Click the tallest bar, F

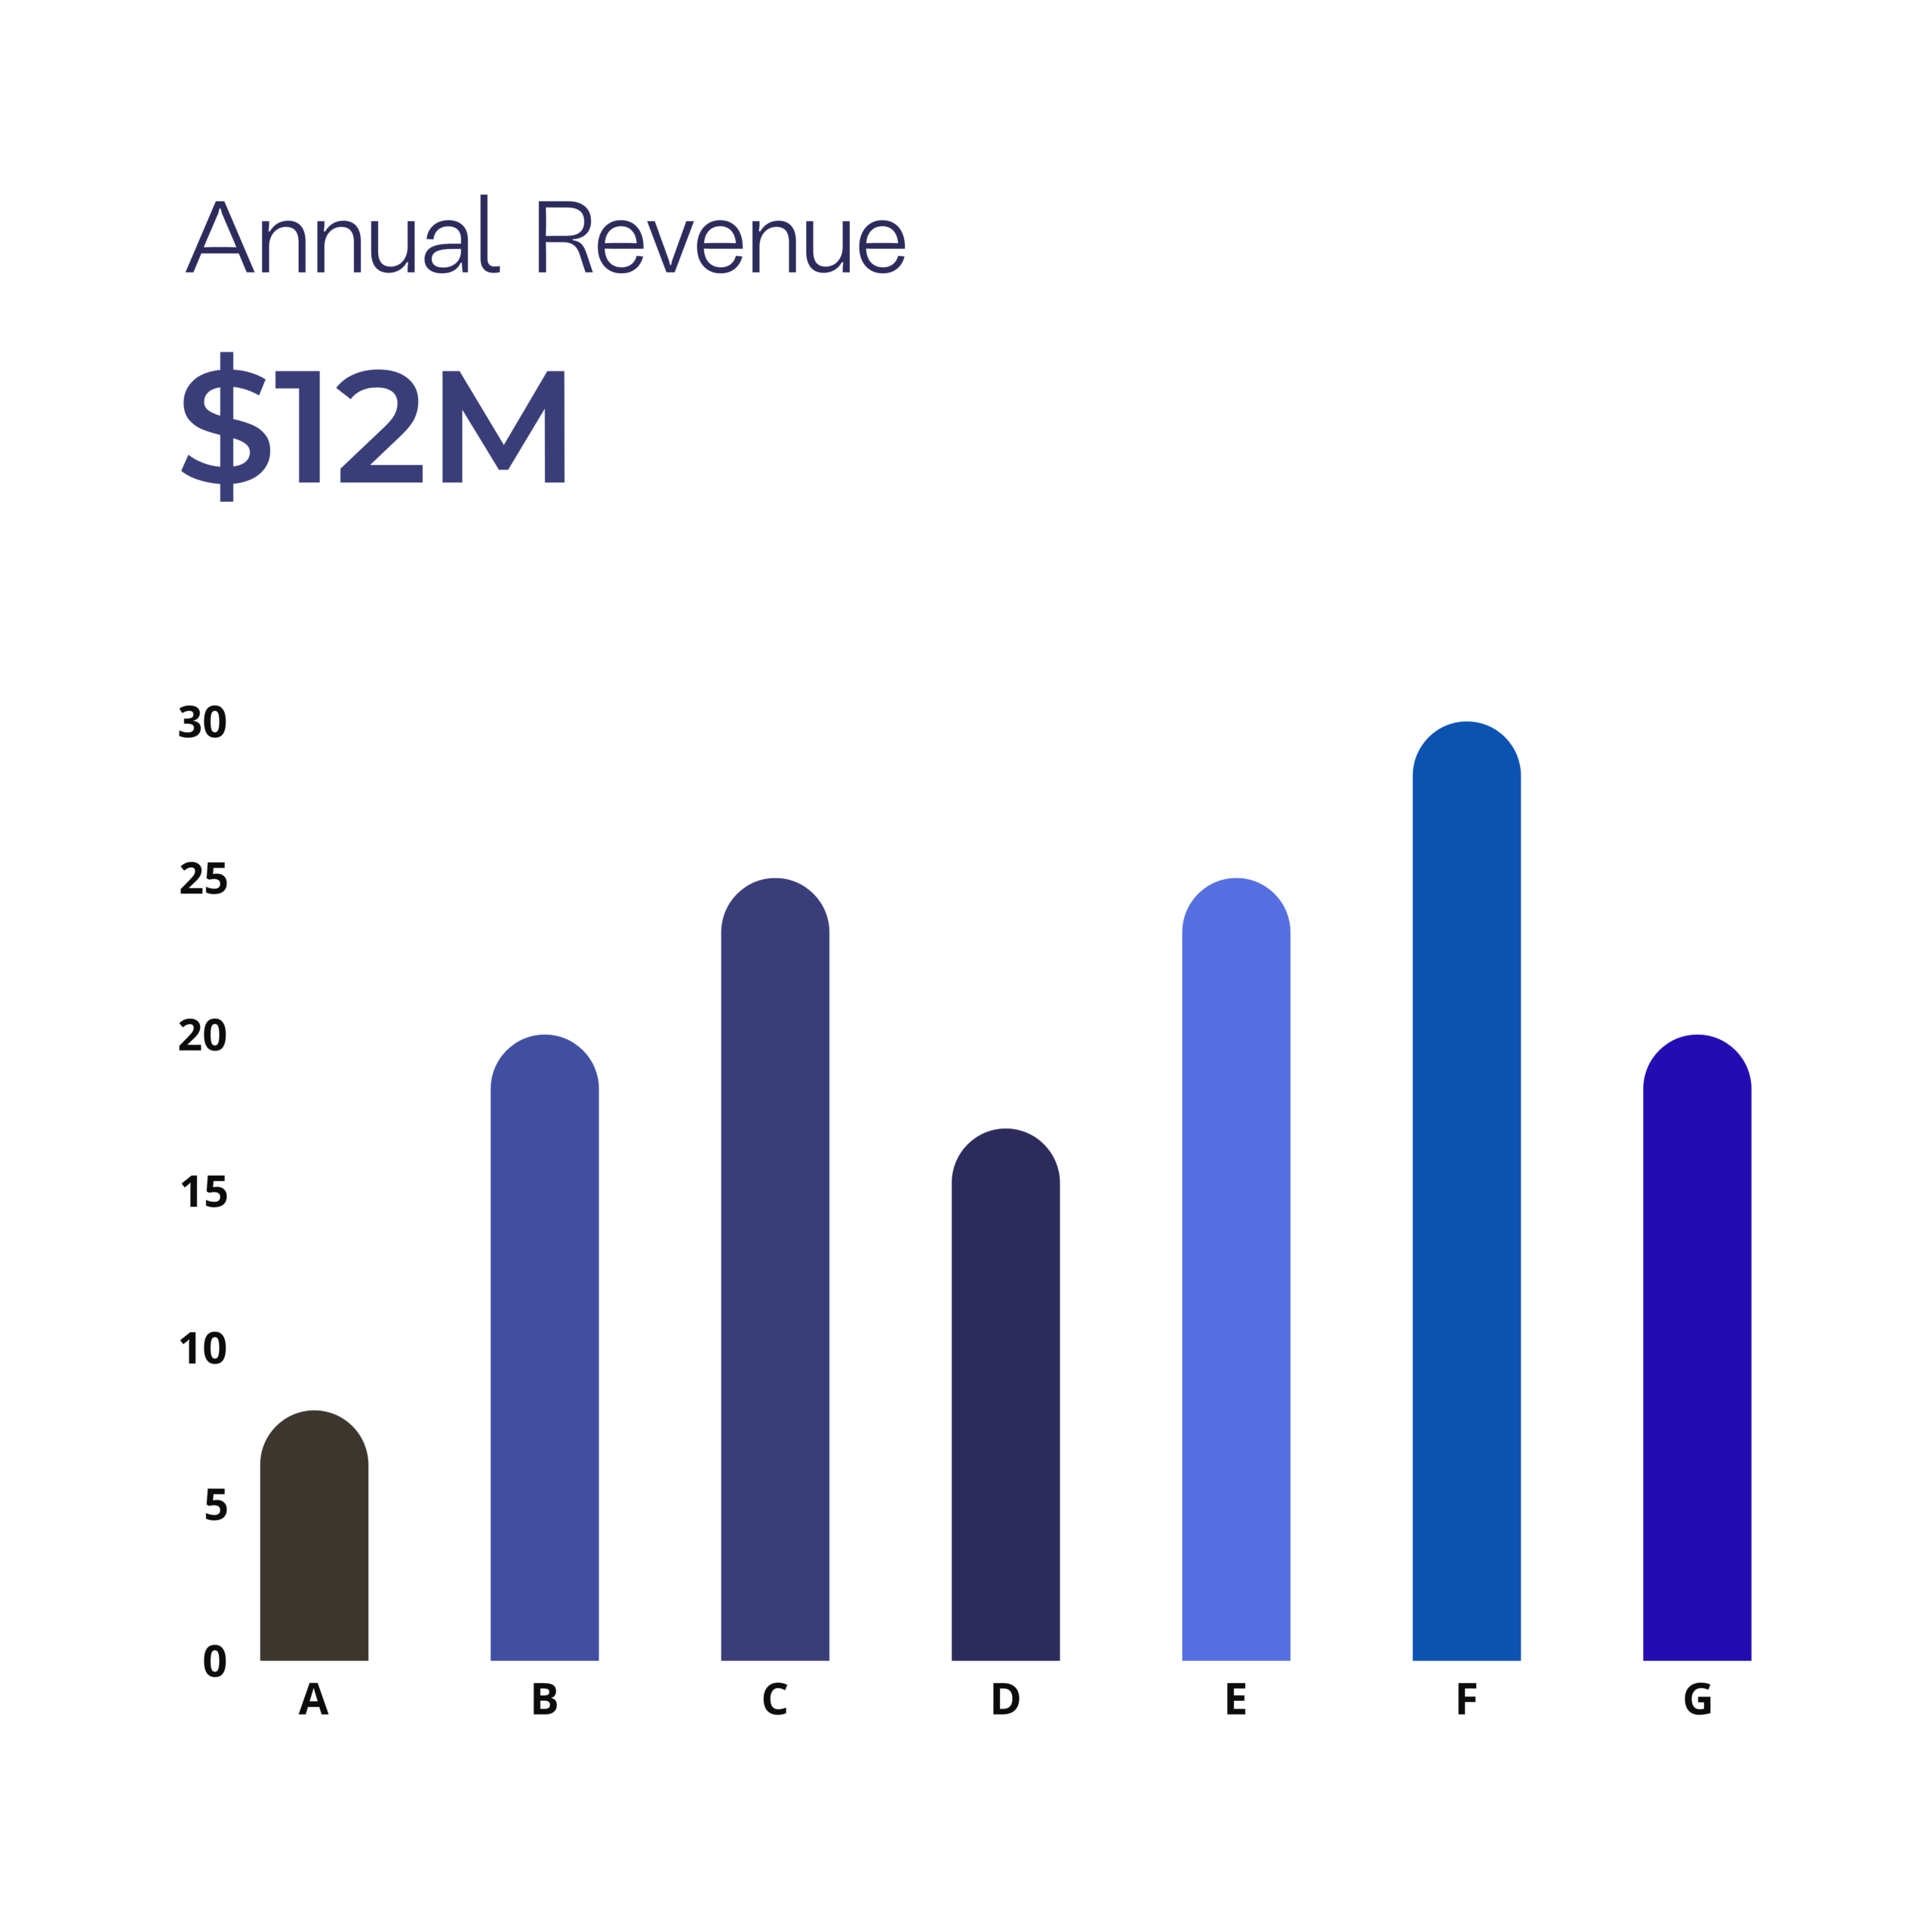(x=1466, y=1190)
